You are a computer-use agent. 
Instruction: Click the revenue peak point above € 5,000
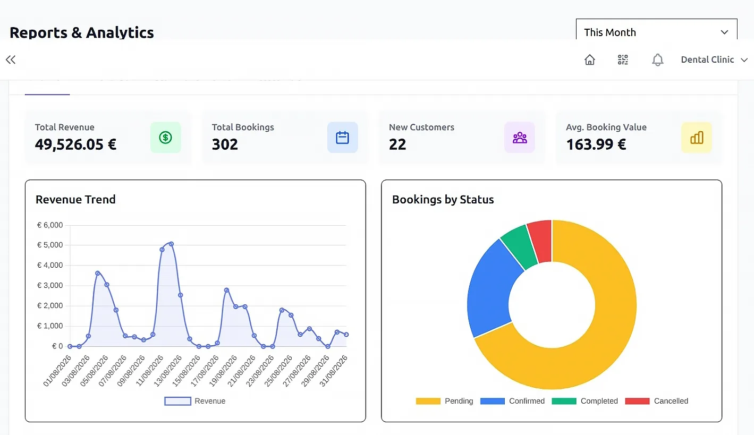[x=171, y=244]
